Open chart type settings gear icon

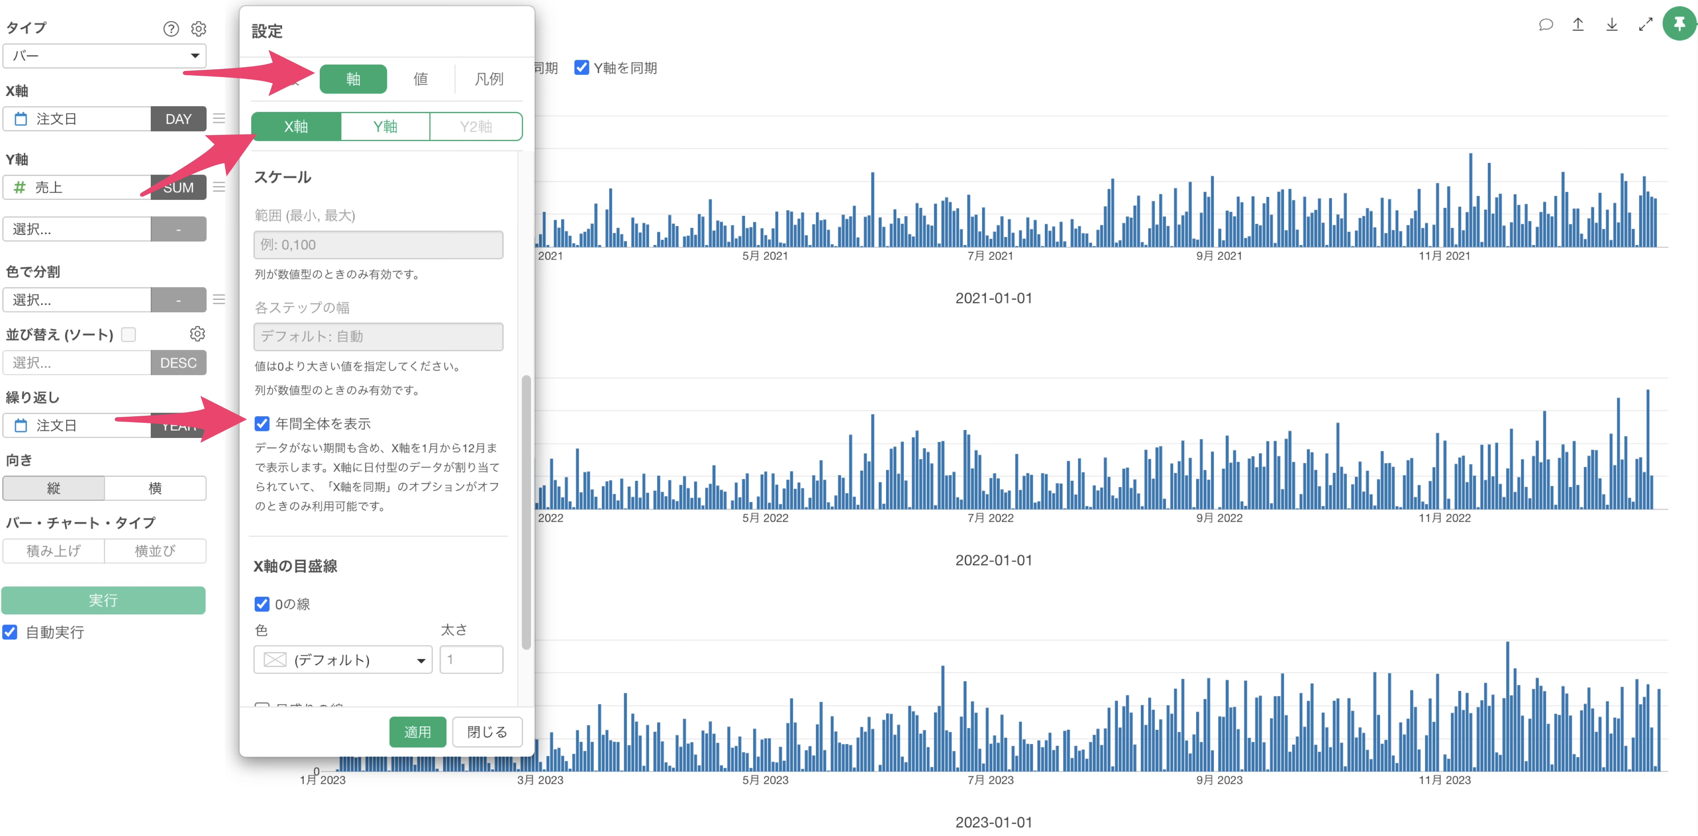(199, 28)
